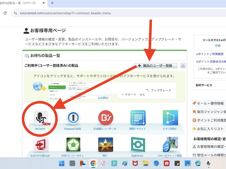The image size is (226, 169).
Task: Open the ピタリ四角8 product icon
Action: (171, 118)
